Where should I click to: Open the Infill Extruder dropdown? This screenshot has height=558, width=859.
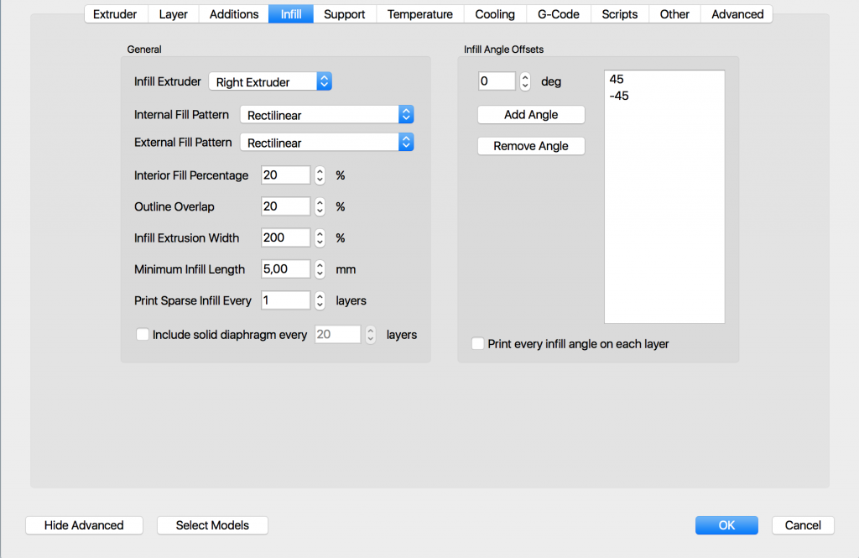point(270,81)
